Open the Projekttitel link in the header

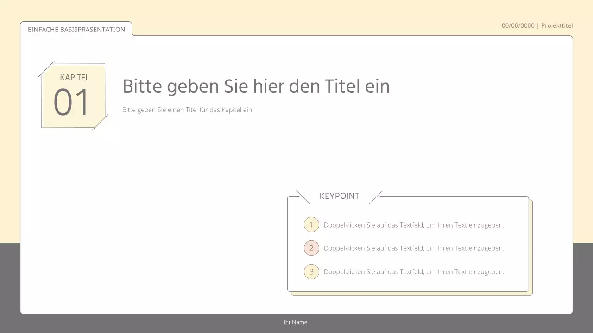(x=557, y=25)
